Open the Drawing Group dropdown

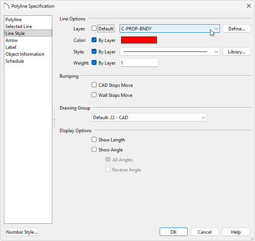149,118
